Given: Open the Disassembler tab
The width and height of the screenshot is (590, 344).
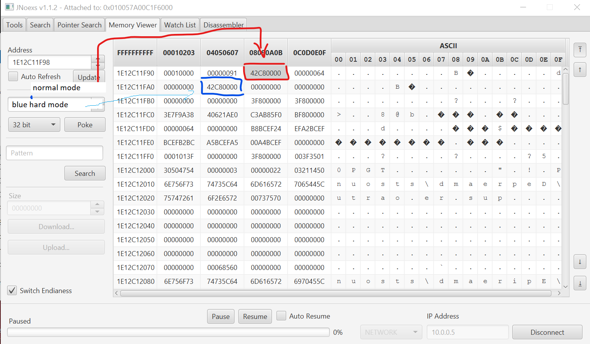Looking at the screenshot, I should (224, 25).
